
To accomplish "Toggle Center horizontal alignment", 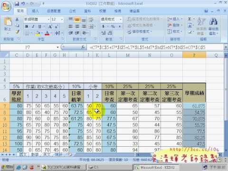I will [x=77, y=27].
